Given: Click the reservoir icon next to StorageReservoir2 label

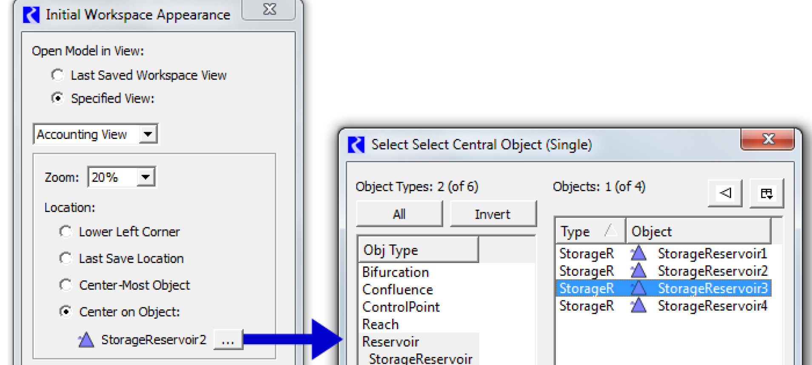Looking at the screenshot, I should click(x=86, y=340).
